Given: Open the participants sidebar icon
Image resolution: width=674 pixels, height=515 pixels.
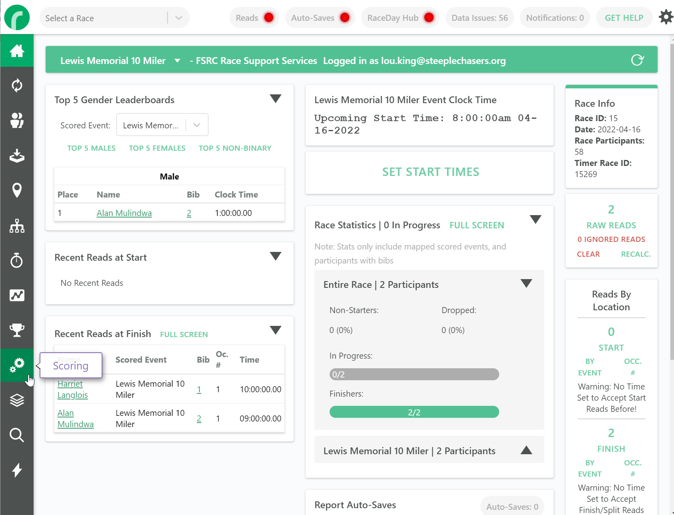Looking at the screenshot, I should (x=17, y=120).
